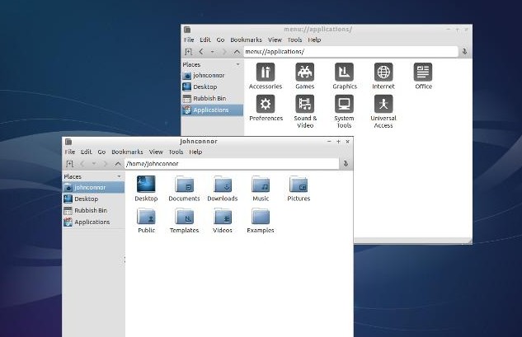This screenshot has height=337, width=522.
Task: Open Tools menu in applications window
Action: [x=294, y=40]
